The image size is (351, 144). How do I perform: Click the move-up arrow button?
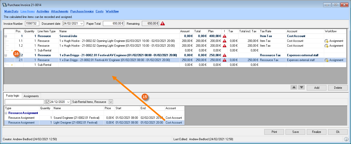(x=294, y=88)
